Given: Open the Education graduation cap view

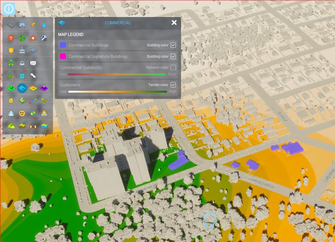Looking at the screenshot, I should click(33, 50).
